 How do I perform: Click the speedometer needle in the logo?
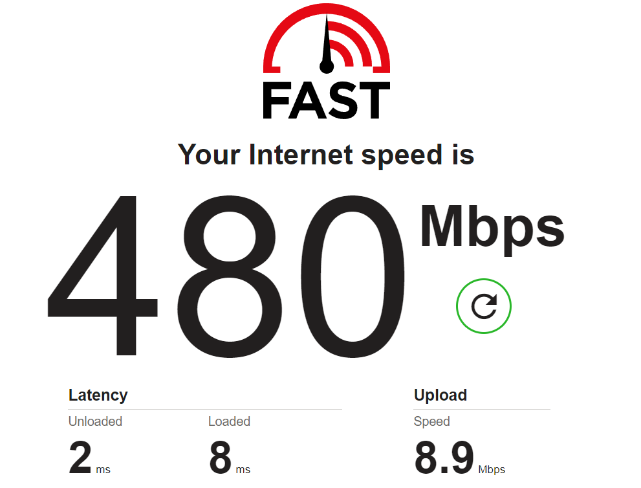[x=327, y=45]
